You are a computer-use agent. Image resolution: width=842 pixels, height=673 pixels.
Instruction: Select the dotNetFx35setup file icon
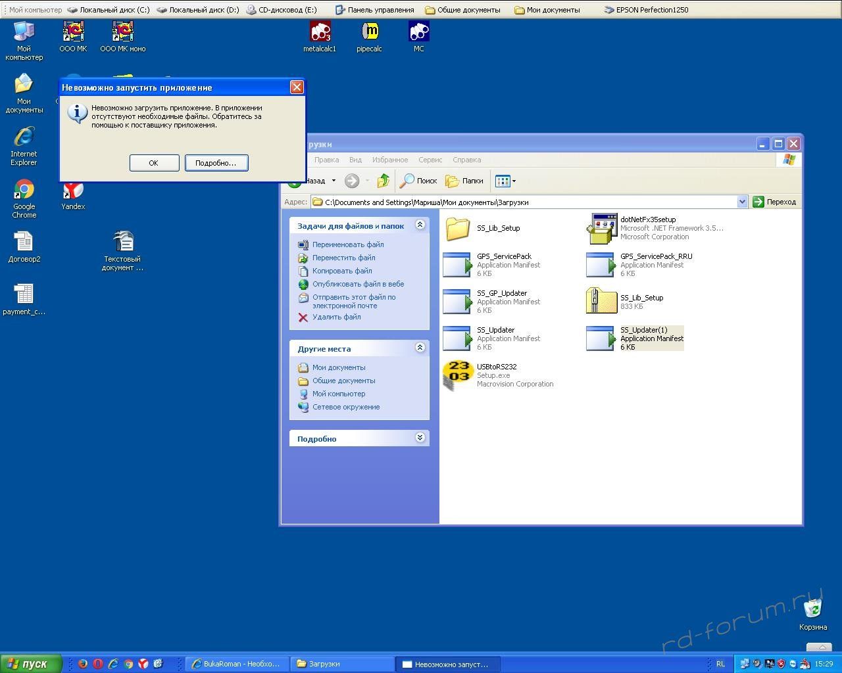point(601,228)
